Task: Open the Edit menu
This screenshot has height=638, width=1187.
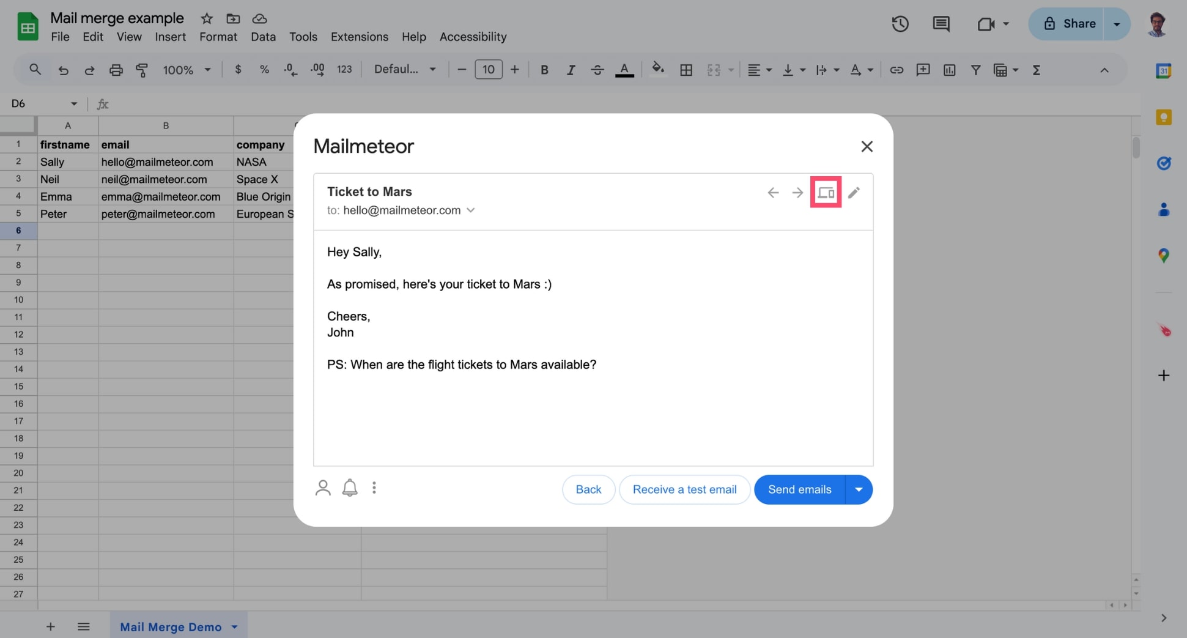Action: pyautogui.click(x=93, y=37)
